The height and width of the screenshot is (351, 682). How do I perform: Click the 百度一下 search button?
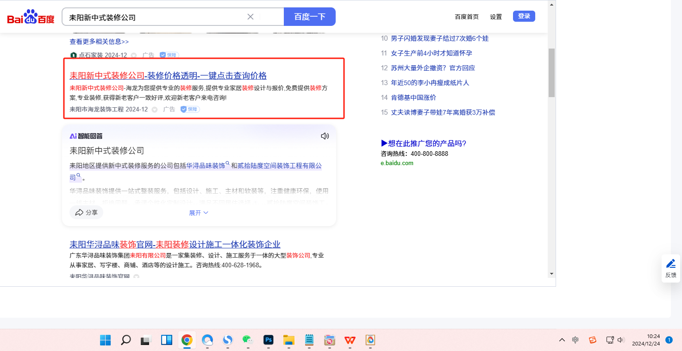(309, 17)
